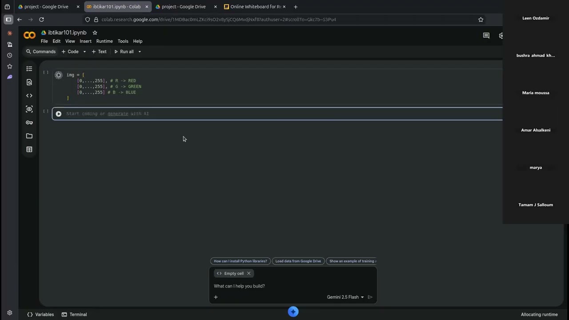Open the Data explorer table icon
The height and width of the screenshot is (320, 569).
pos(29,149)
